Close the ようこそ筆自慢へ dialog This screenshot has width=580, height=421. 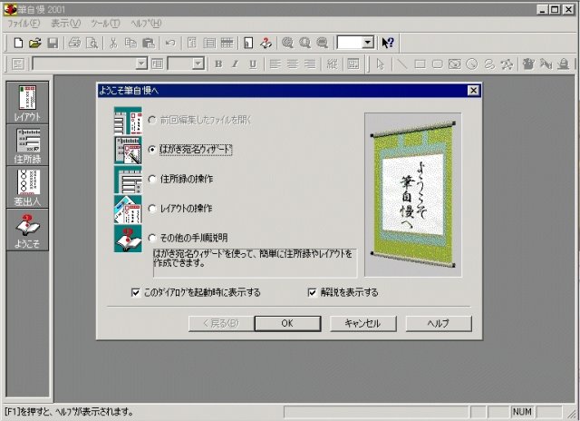473,91
